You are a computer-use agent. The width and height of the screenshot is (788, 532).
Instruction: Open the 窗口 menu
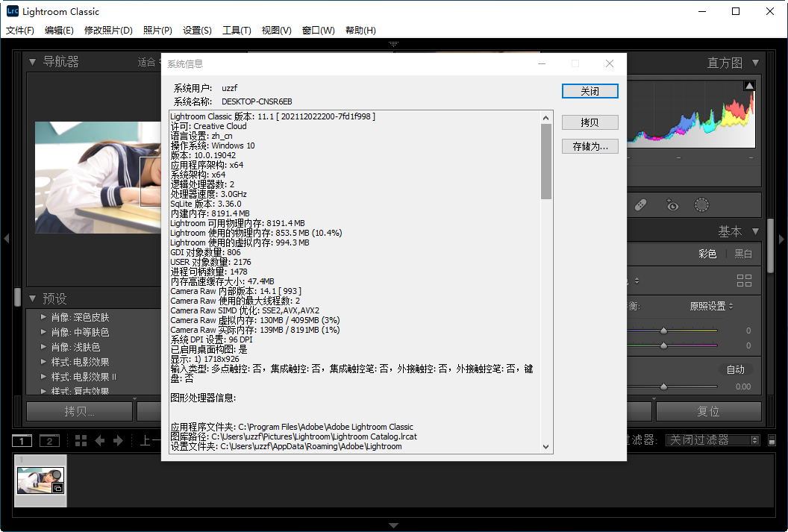click(x=318, y=30)
